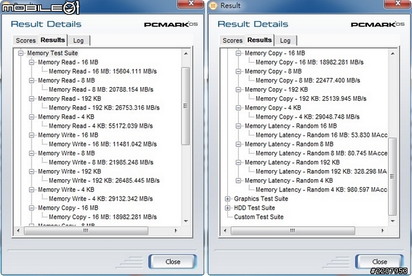Collapse Memory Write - 4 KB node
This screenshot has width=412, height=276.
(x=32, y=190)
